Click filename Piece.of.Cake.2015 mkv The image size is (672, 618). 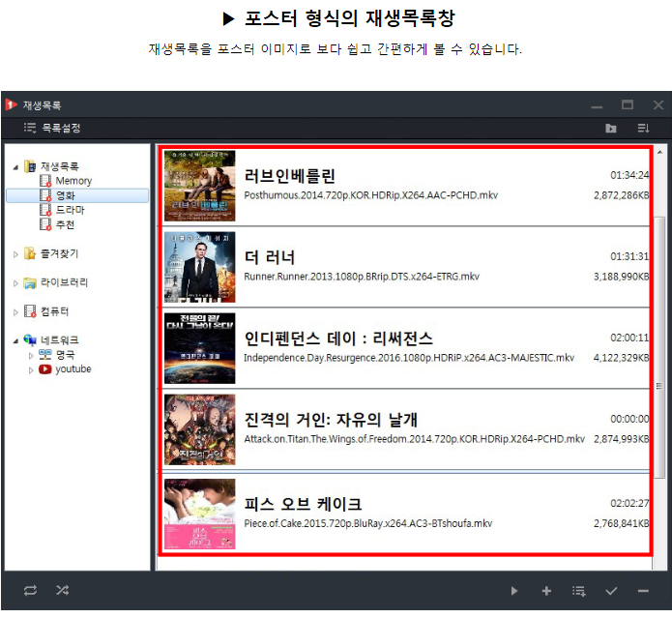pos(368,523)
